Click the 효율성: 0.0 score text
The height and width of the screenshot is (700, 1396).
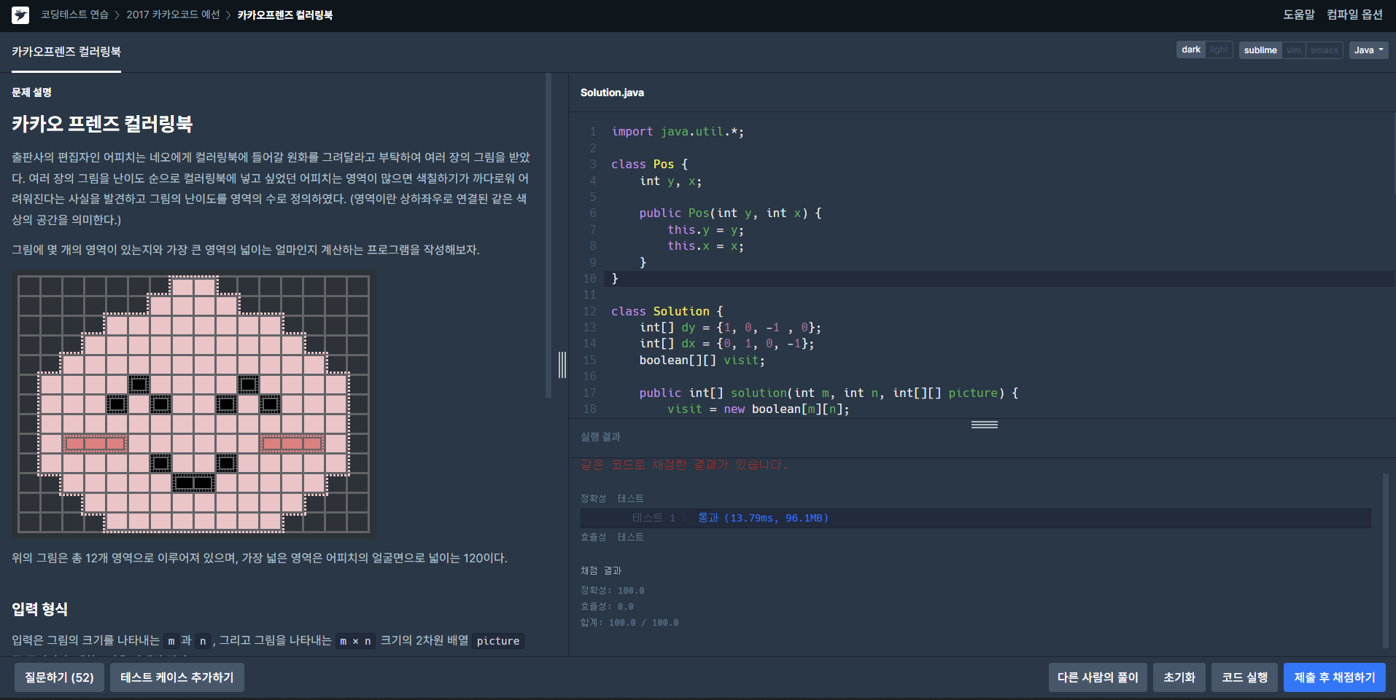pos(607,607)
